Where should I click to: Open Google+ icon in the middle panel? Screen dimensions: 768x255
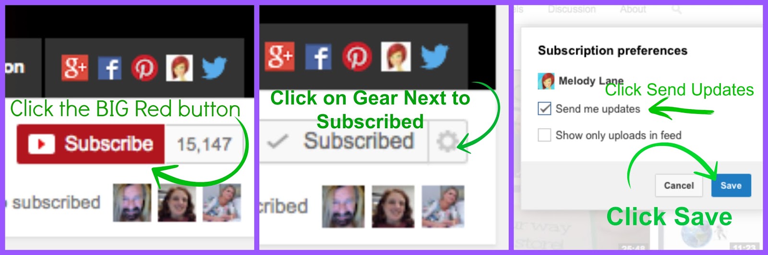[x=280, y=56]
